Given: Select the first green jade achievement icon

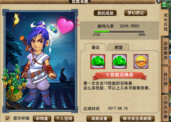Looking at the screenshot, I should 98,62.
